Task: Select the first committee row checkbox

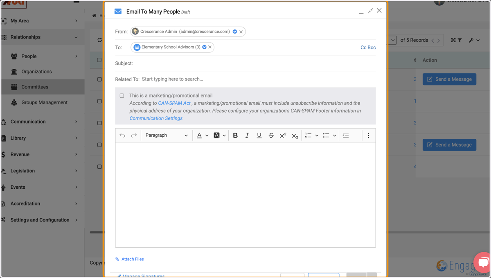Action: coord(99,79)
